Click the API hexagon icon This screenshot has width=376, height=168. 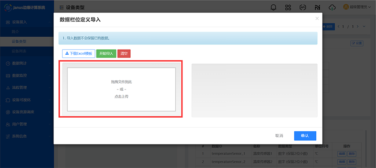[x=303, y=7]
